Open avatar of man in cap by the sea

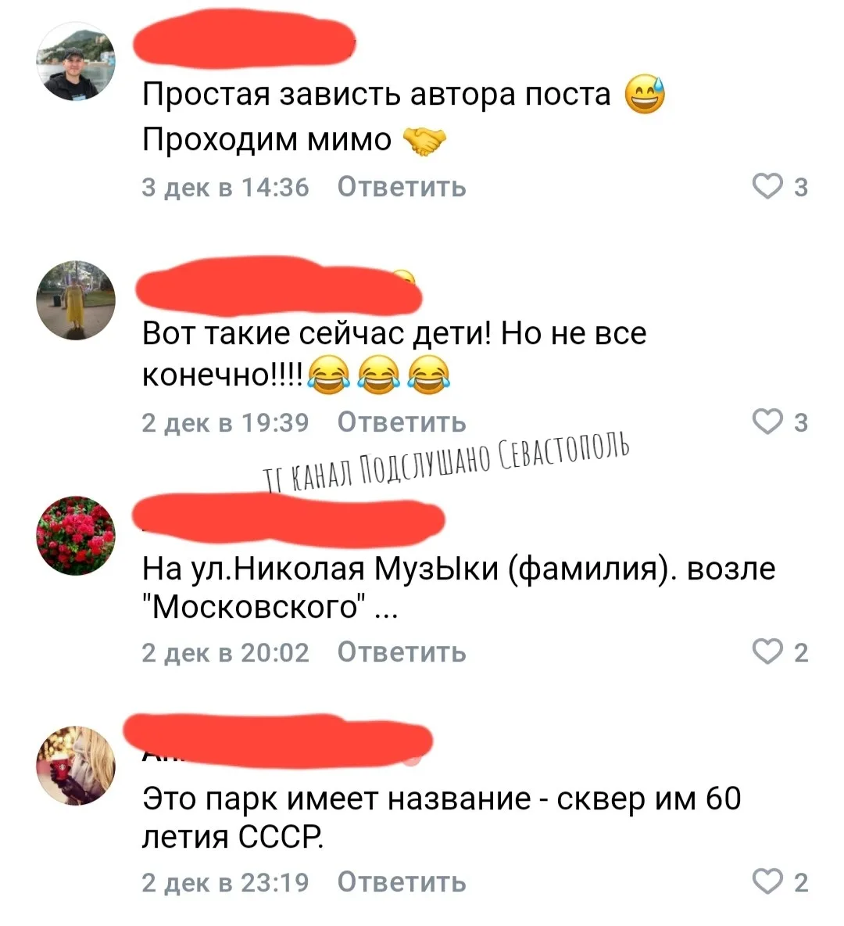pos(76,62)
